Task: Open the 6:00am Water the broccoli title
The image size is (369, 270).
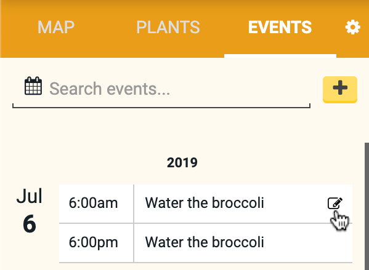Action: pyautogui.click(x=205, y=203)
